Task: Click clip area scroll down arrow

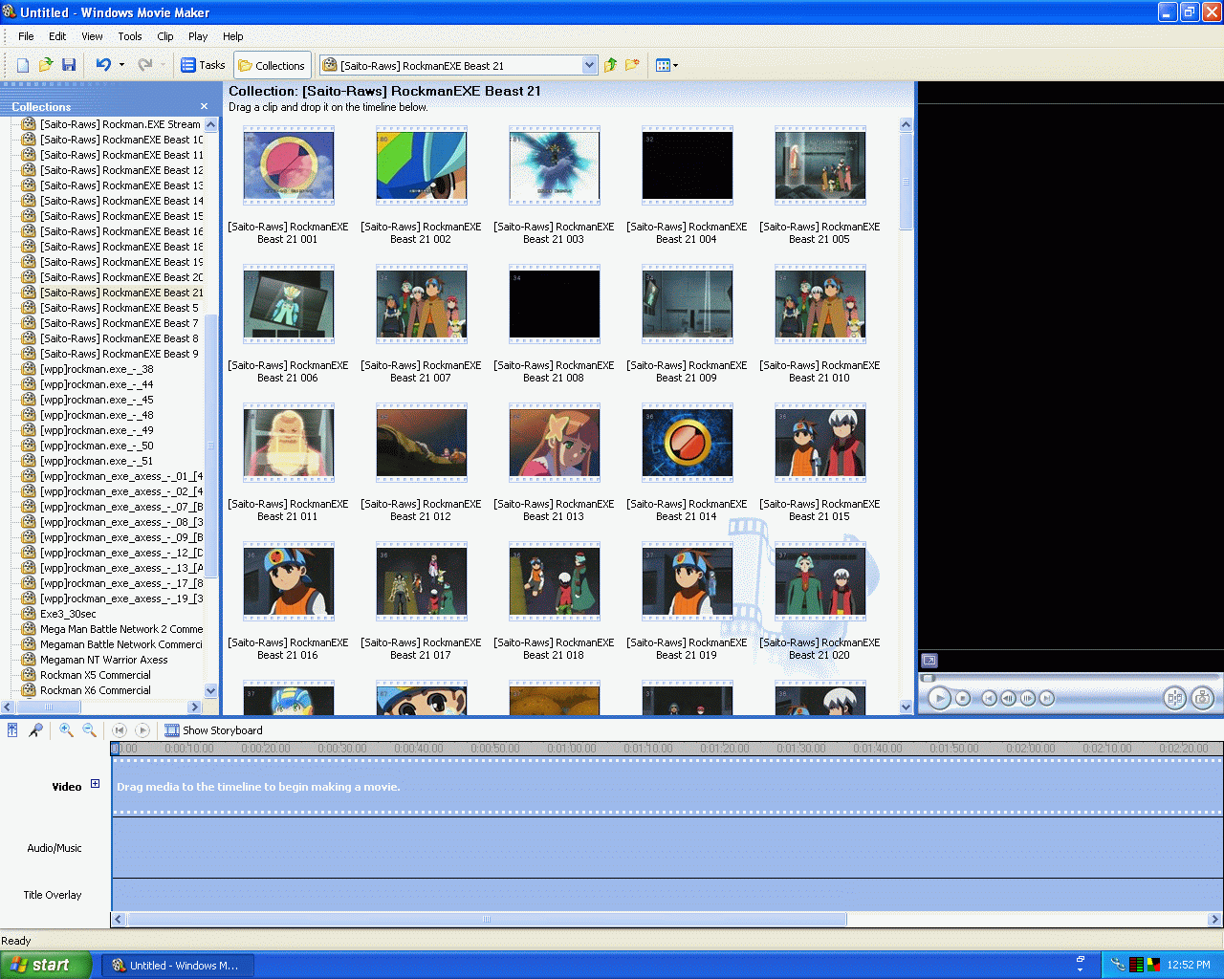Action: click(x=906, y=707)
